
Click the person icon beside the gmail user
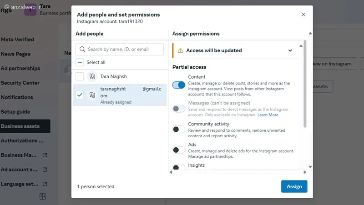pyautogui.click(x=92, y=95)
